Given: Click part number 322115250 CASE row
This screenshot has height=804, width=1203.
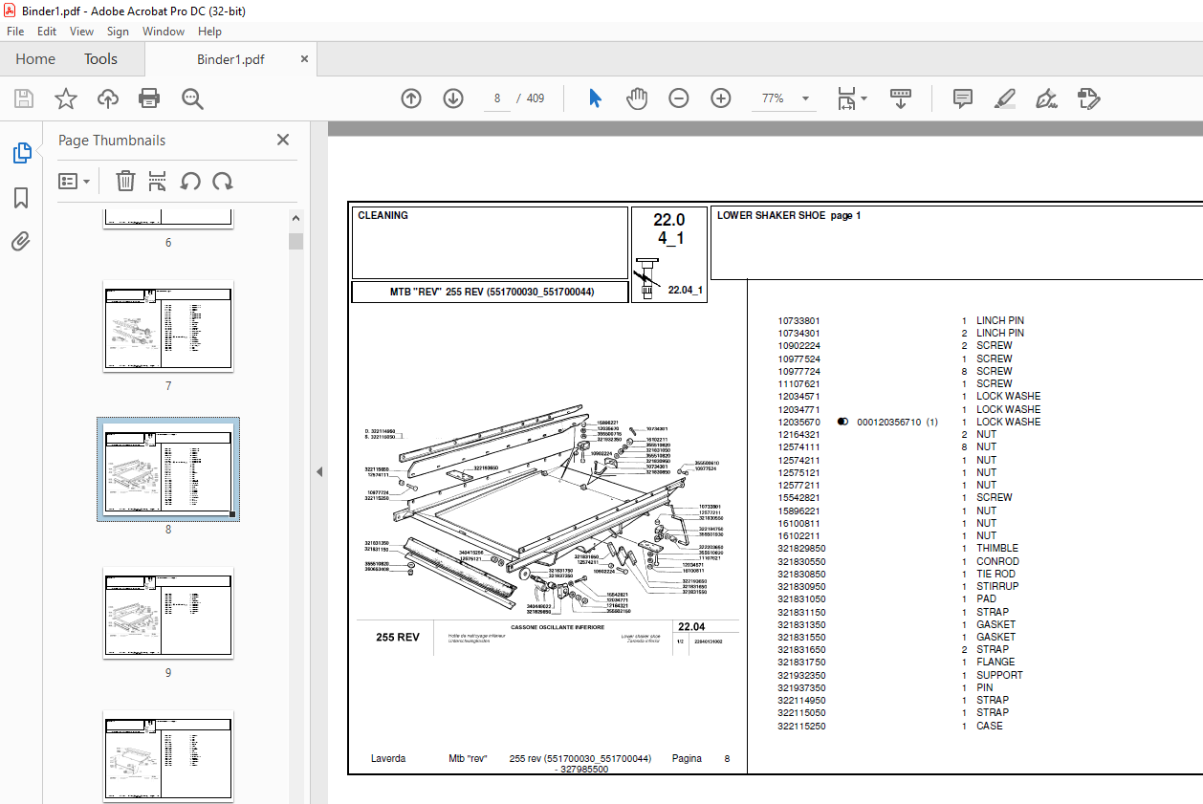Looking at the screenshot, I should point(890,726).
